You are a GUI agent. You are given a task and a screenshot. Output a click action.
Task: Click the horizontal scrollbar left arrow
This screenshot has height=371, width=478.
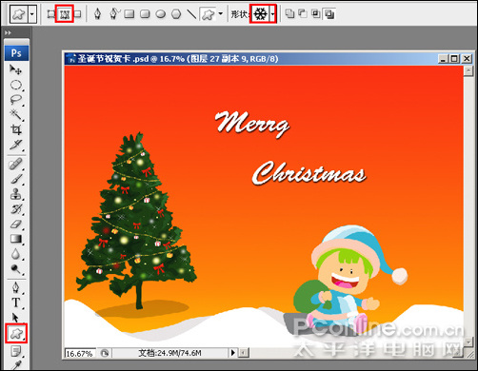(x=244, y=353)
